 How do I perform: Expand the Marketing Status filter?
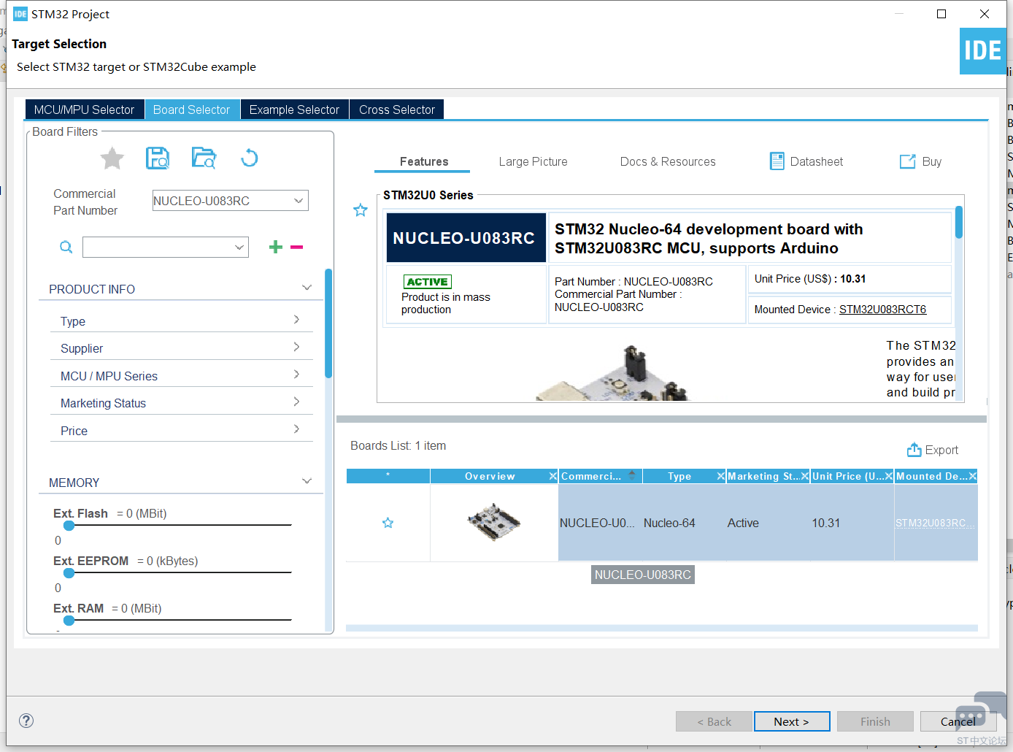296,402
